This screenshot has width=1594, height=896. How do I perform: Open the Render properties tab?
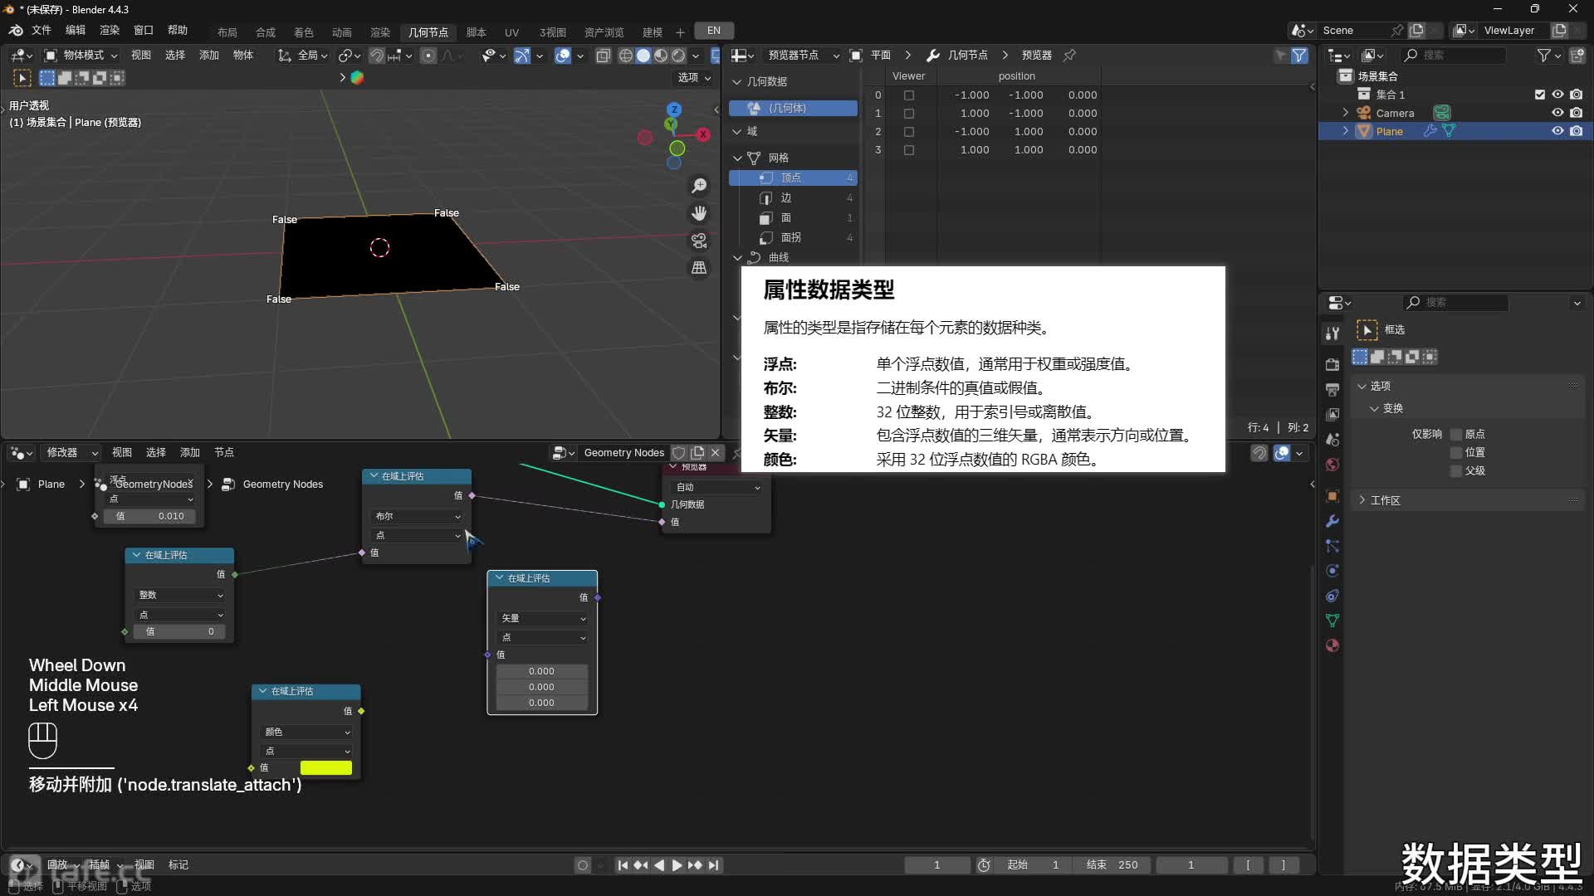click(x=1332, y=364)
